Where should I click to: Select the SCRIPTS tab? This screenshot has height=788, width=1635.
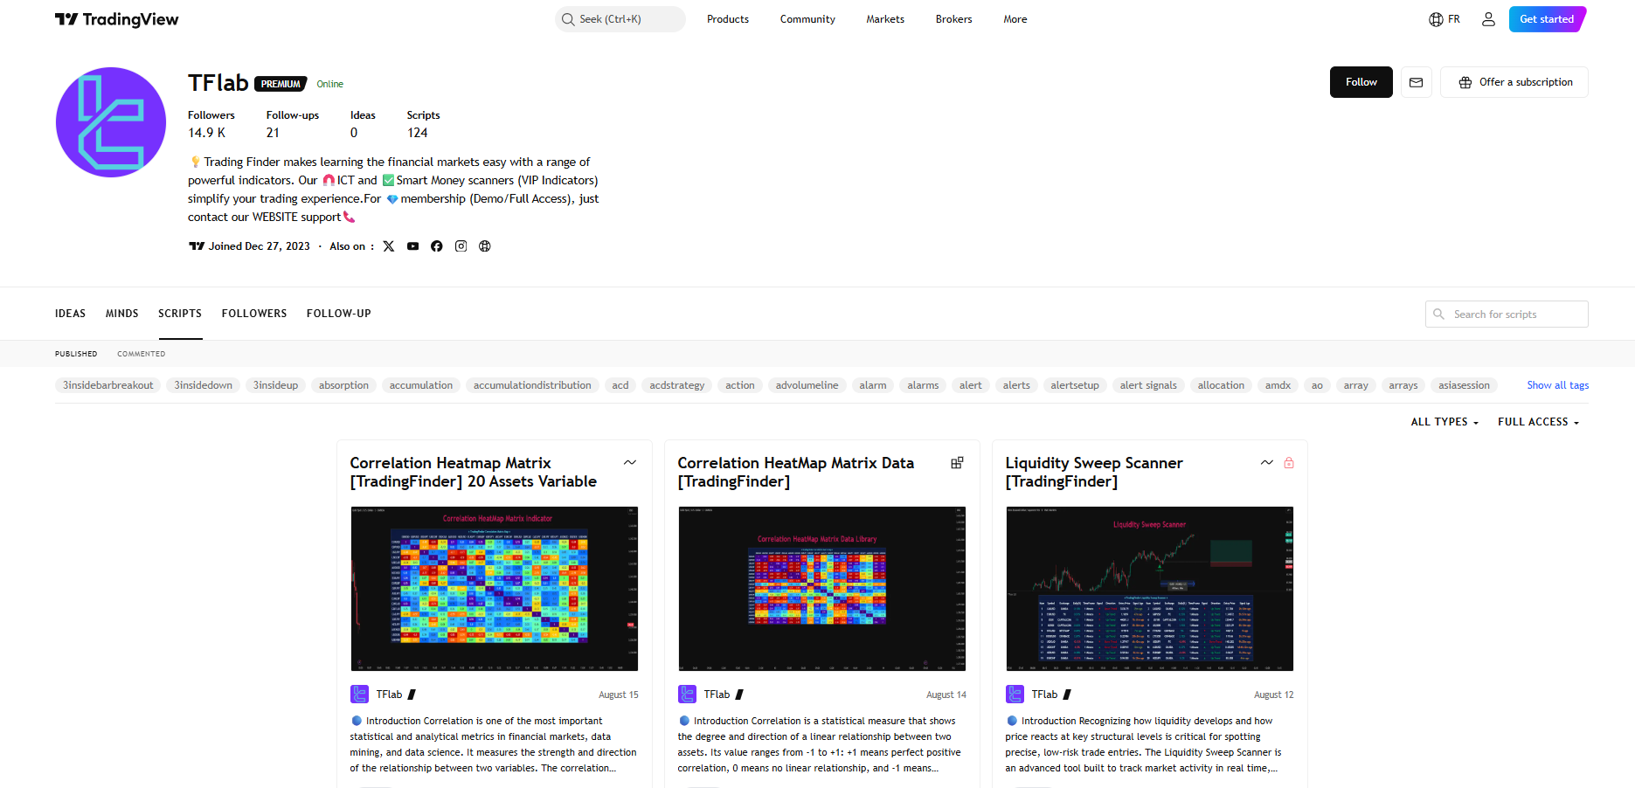click(180, 314)
